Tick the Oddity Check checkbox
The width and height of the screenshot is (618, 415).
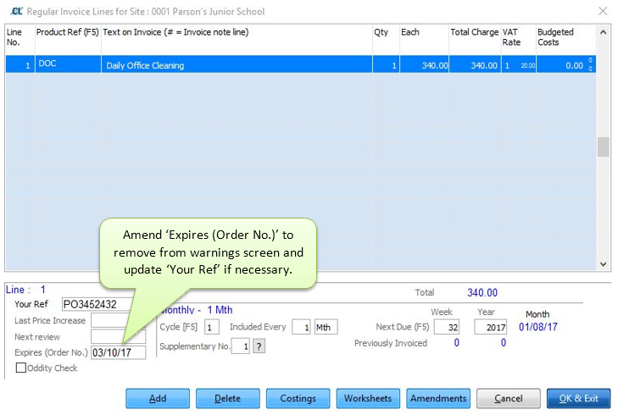21,368
